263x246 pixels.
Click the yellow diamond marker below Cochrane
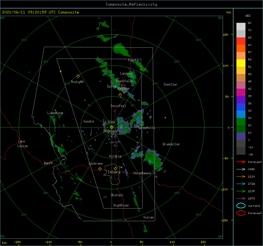[x=100, y=169]
